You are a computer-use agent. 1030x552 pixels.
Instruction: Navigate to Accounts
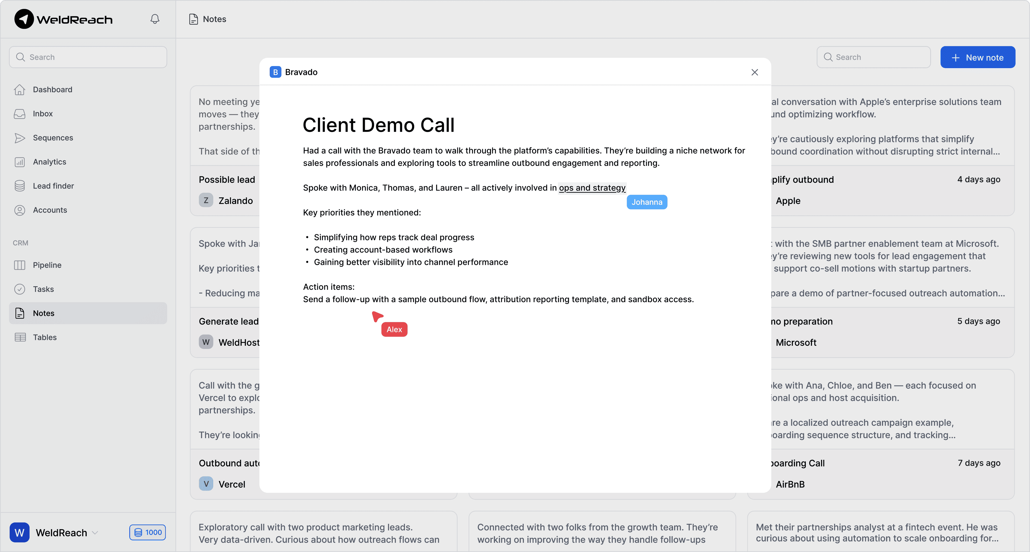point(88,210)
